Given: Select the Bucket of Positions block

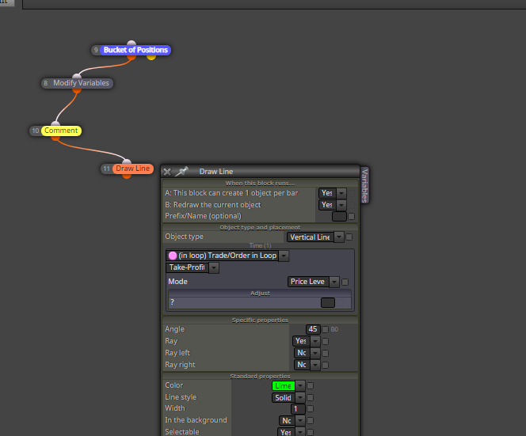Looking at the screenshot, I should point(135,50).
